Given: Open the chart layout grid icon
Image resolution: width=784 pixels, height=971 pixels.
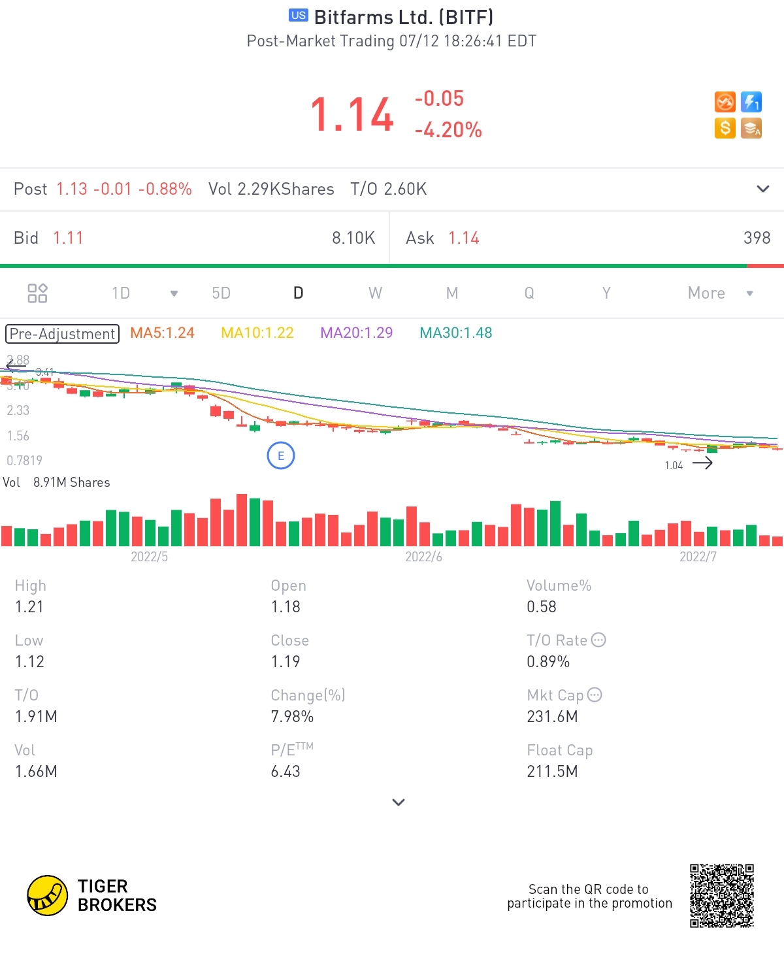Looking at the screenshot, I should (x=37, y=293).
